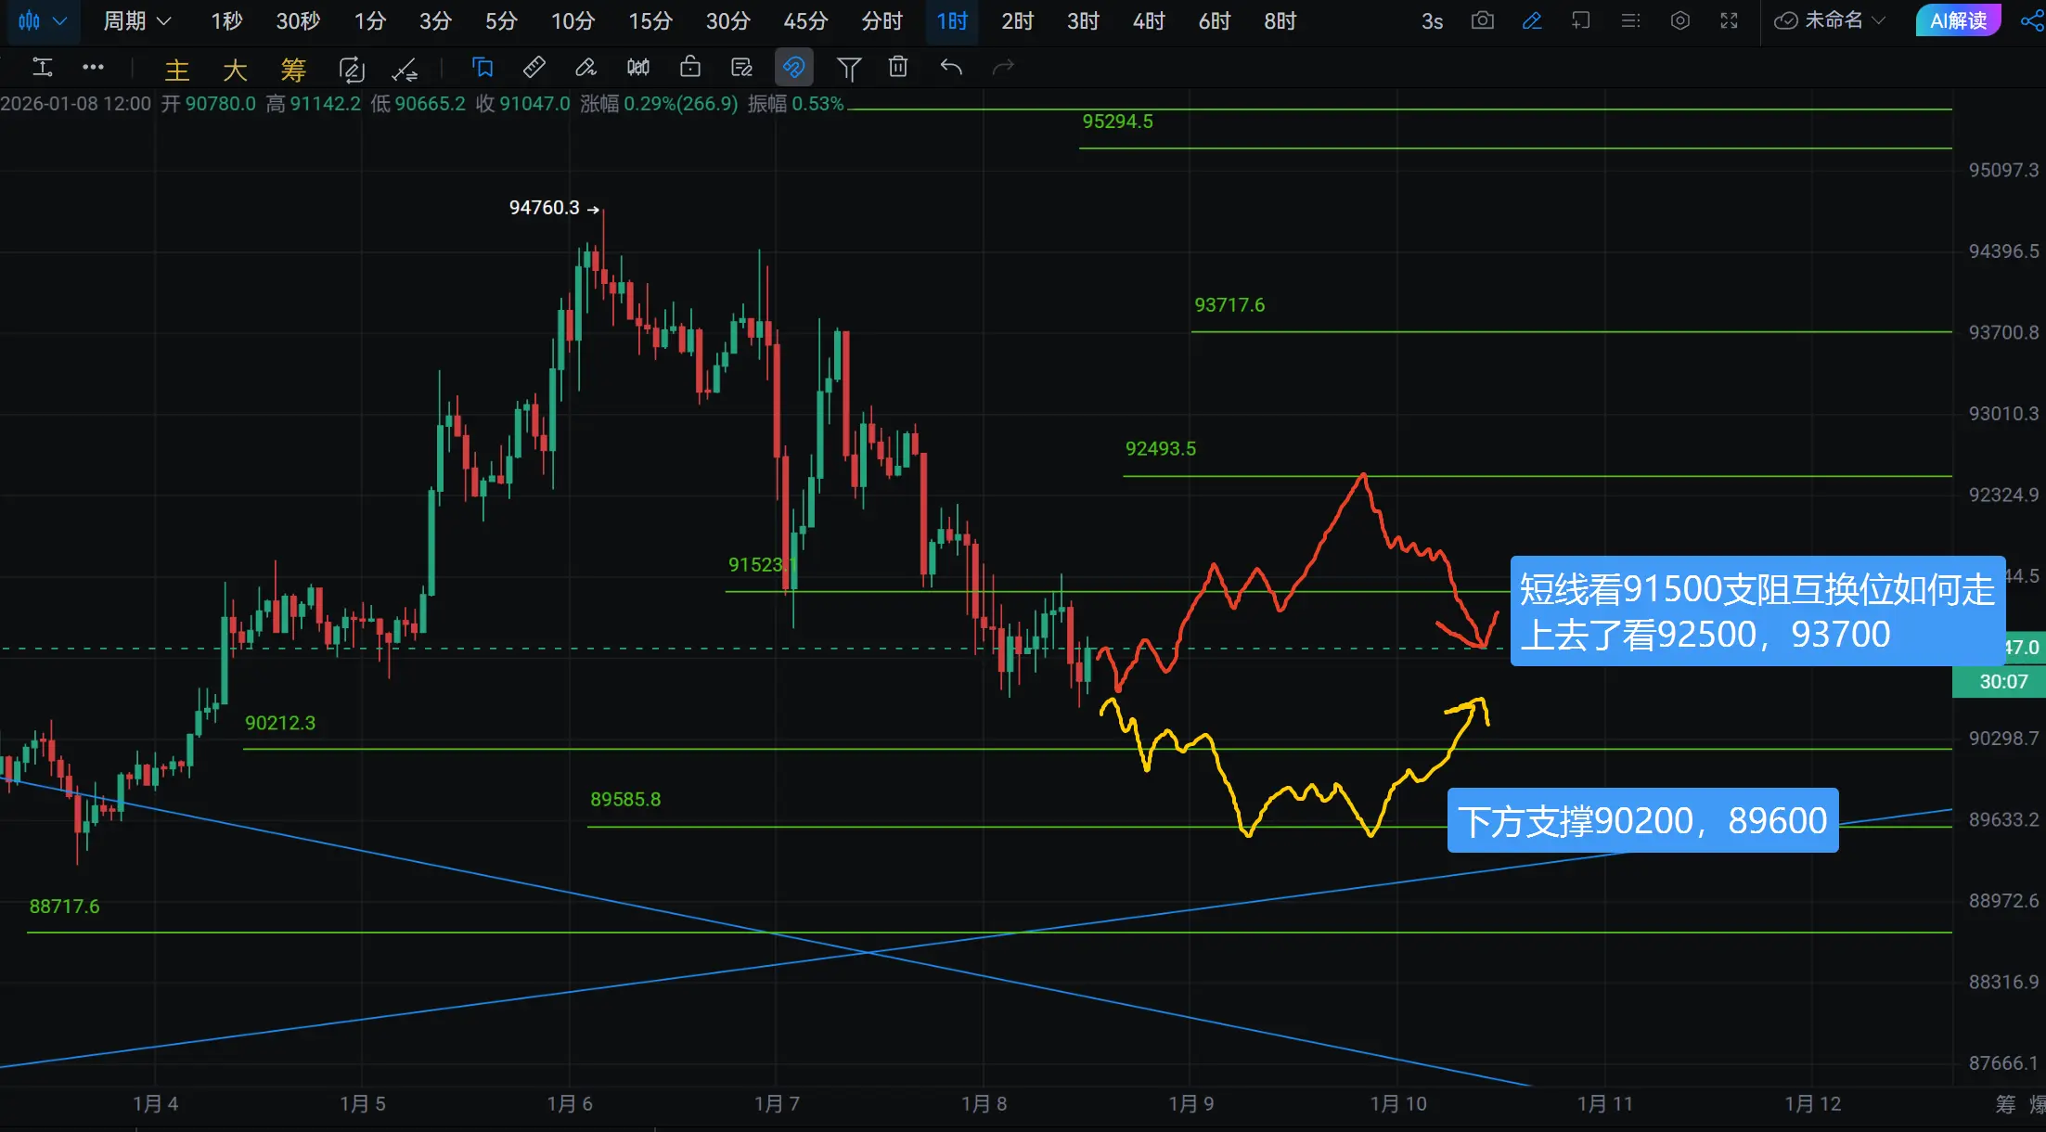Click the trash delete drawings icon
Viewport: 2046px width, 1132px height.
897,67
